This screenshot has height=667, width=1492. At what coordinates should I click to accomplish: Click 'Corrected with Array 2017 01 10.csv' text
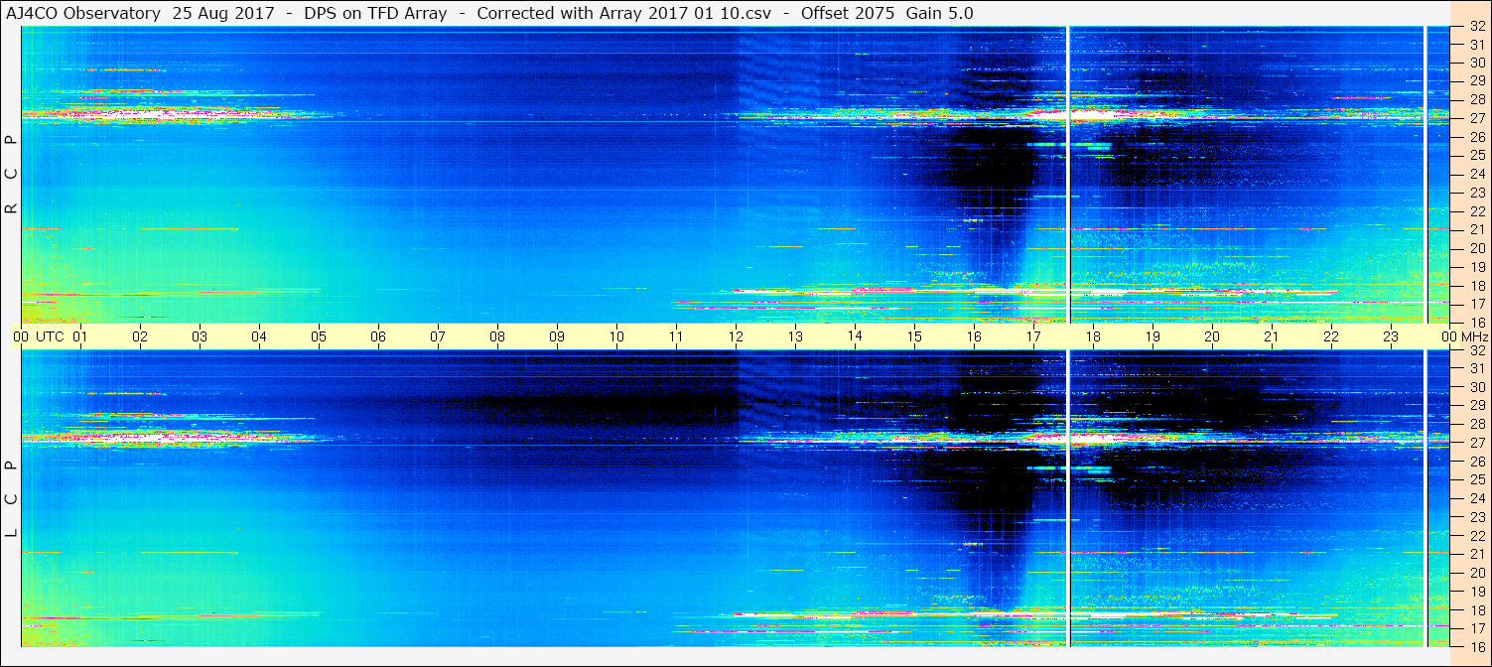coord(623,14)
